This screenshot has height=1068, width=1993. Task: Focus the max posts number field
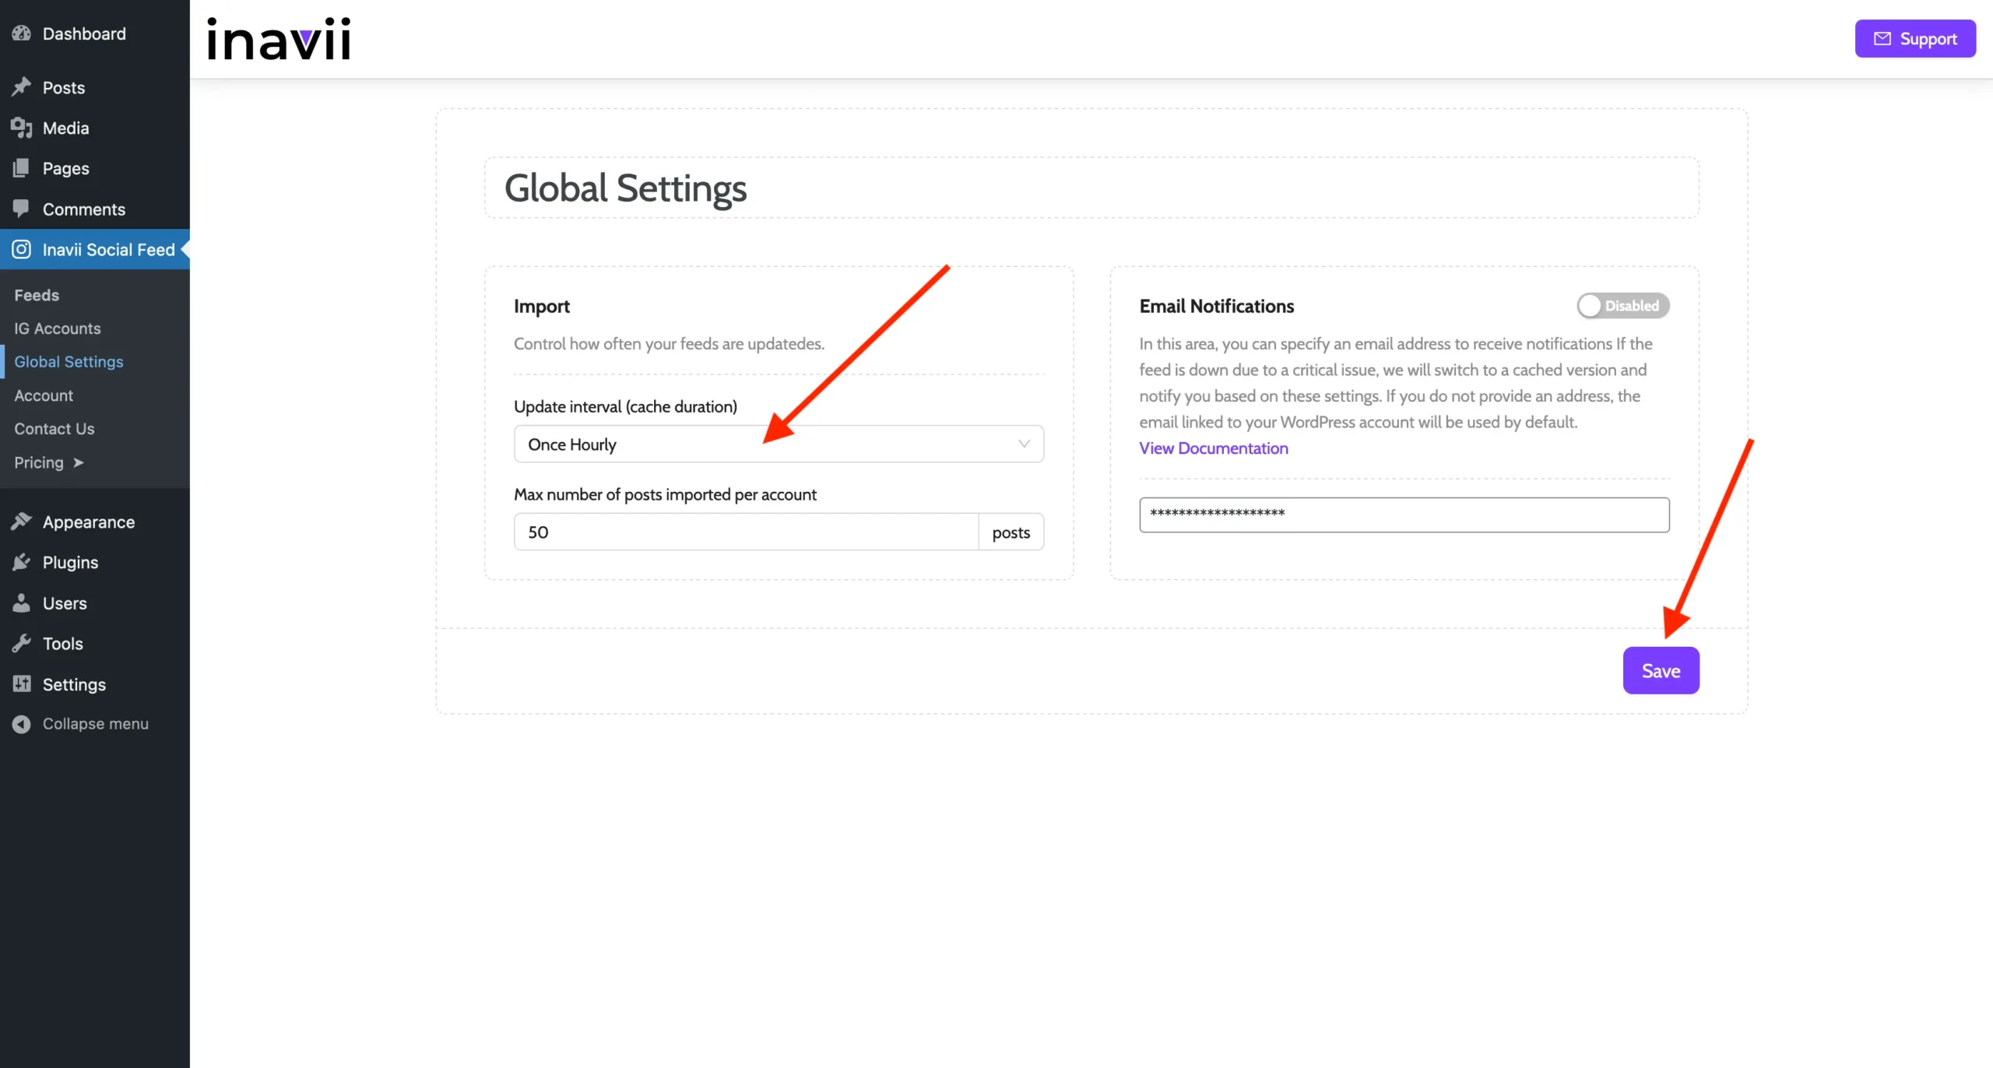click(745, 532)
